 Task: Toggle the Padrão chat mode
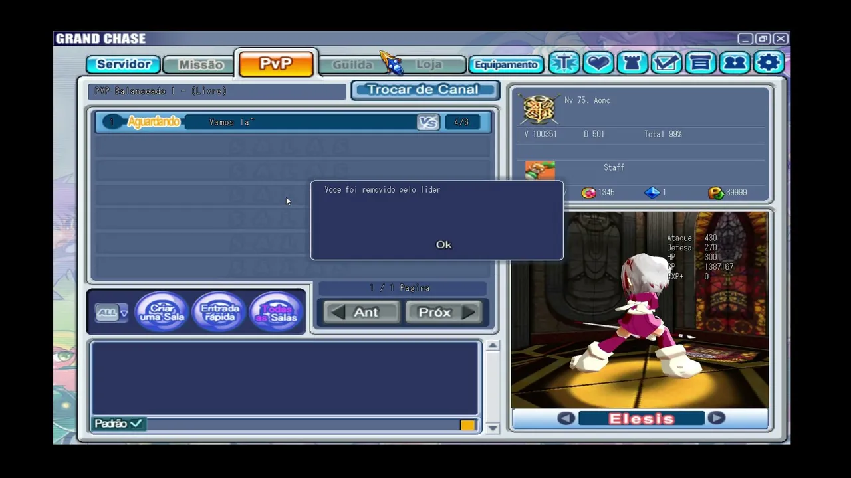[118, 424]
